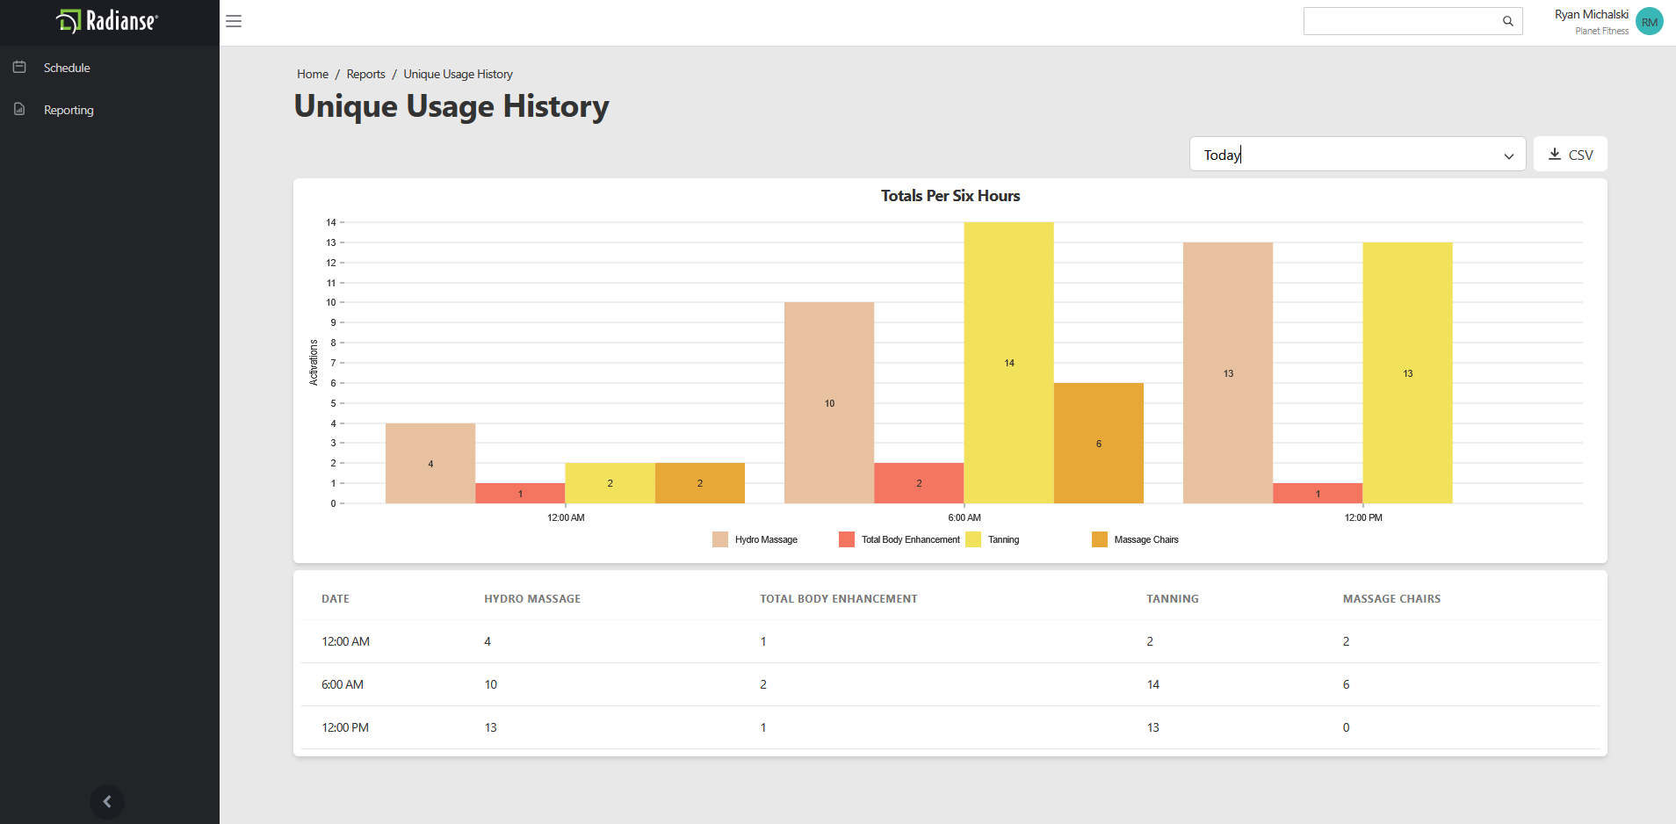Click the Radianse logo
Viewport: 1676px width, 824px height.
[107, 21]
